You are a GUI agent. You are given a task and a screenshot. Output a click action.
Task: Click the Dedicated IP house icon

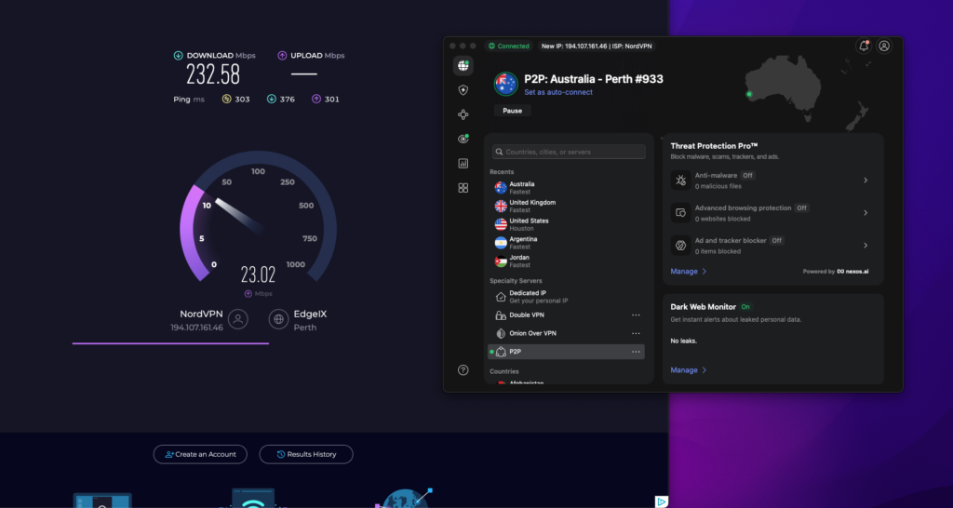(x=501, y=297)
